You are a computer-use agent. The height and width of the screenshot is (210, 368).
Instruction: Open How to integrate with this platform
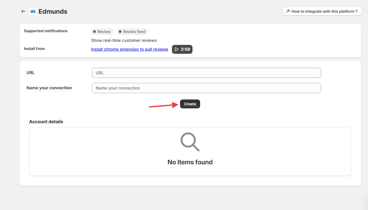click(322, 11)
